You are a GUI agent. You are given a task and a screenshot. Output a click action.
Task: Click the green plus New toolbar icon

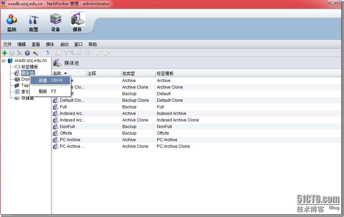(x=5, y=53)
